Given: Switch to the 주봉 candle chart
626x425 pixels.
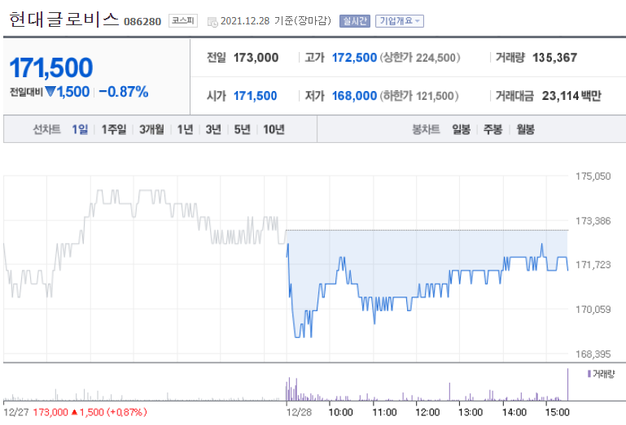Looking at the screenshot, I should pos(492,129).
